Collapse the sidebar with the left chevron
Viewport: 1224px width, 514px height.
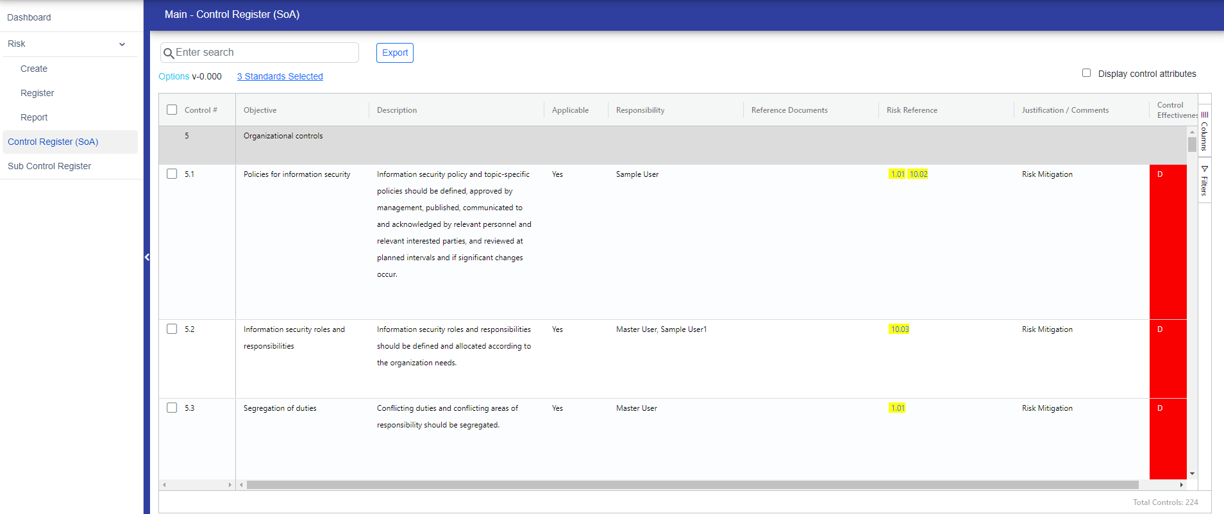point(147,257)
